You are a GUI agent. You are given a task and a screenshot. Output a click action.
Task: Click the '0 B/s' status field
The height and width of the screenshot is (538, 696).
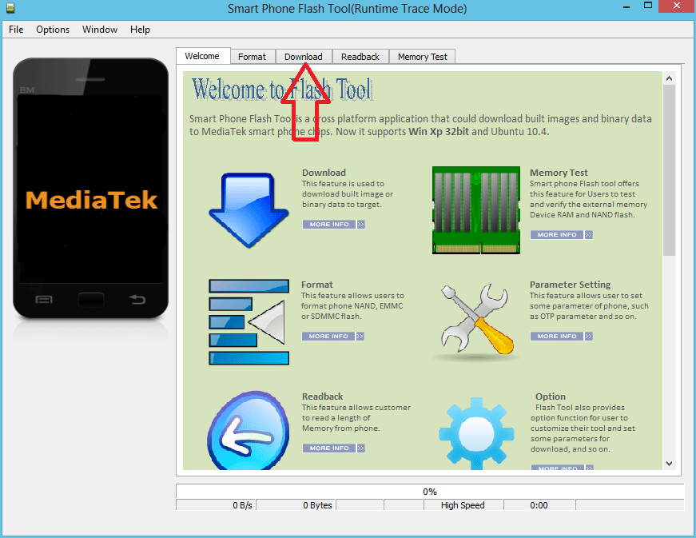pyautogui.click(x=216, y=505)
